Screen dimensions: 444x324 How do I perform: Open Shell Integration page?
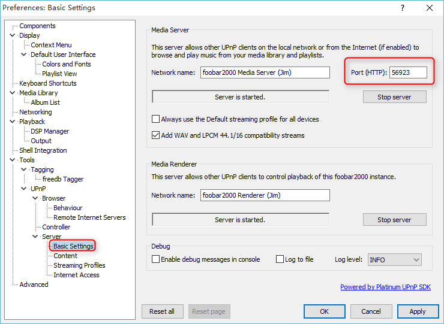pyautogui.click(x=43, y=150)
